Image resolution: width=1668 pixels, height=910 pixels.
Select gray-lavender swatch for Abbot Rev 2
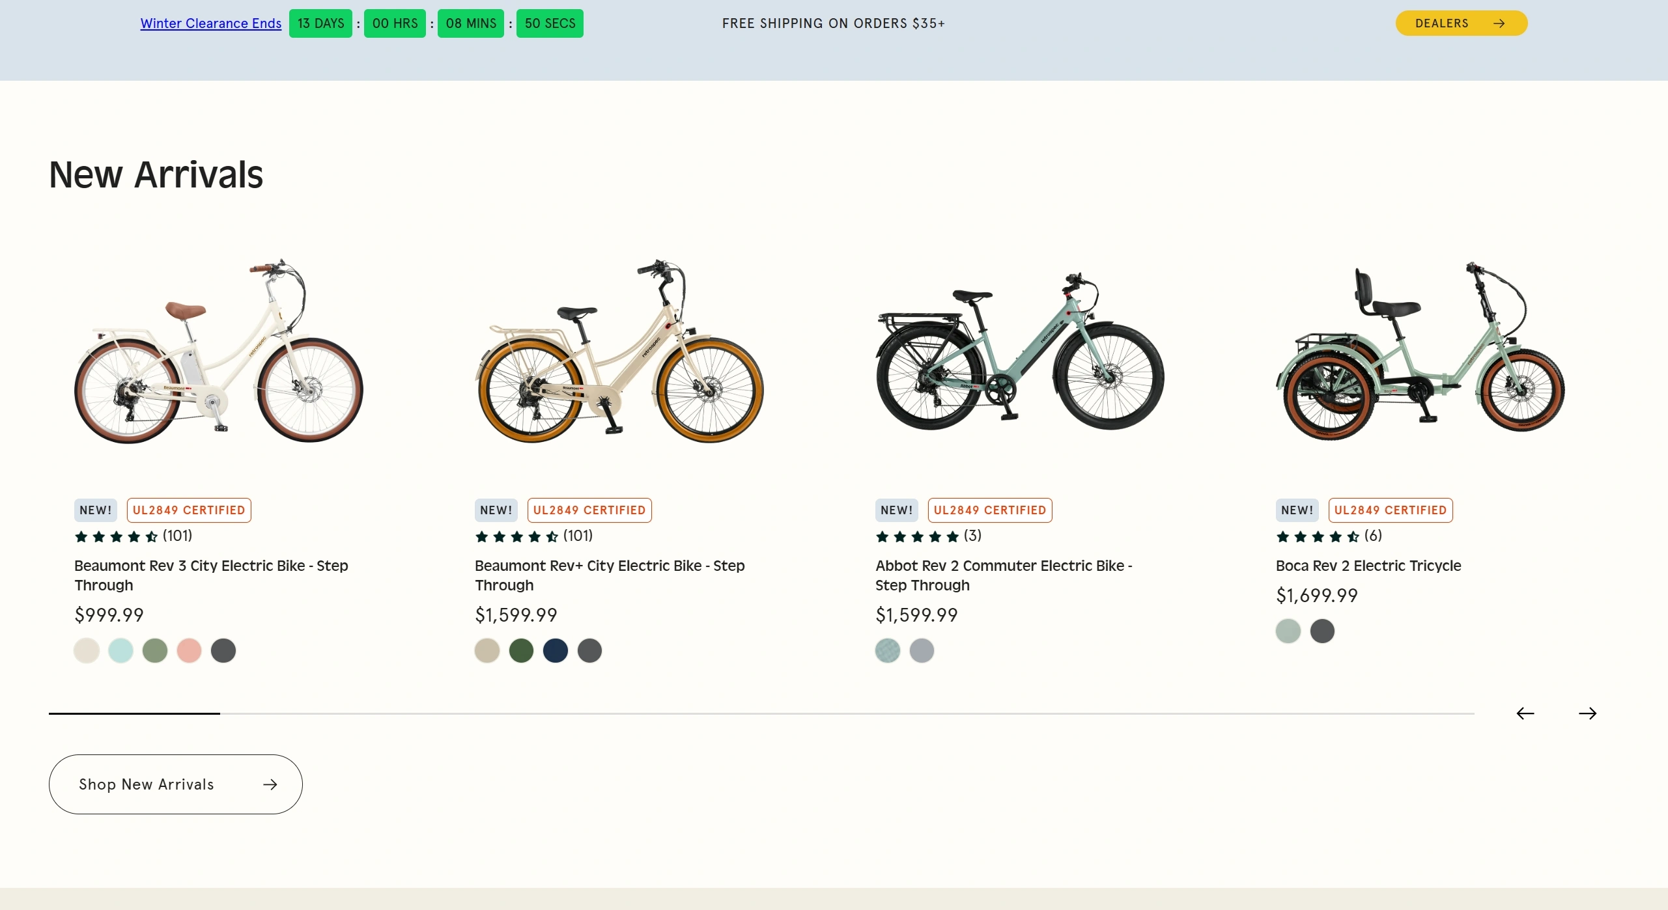(921, 650)
